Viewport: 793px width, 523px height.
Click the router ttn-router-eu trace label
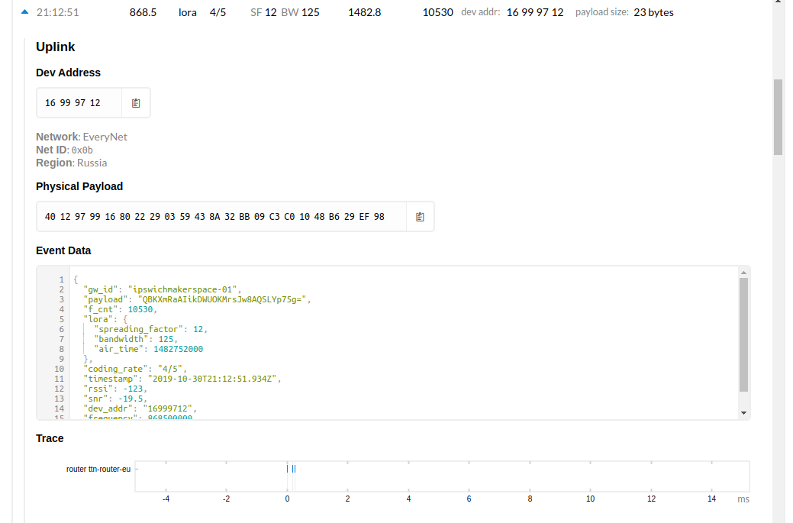pyautogui.click(x=98, y=469)
